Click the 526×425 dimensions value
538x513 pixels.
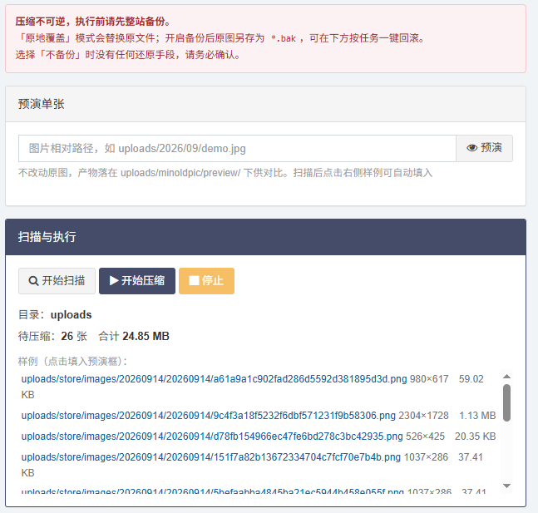(x=425, y=437)
